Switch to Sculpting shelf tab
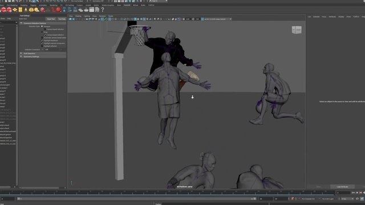Viewport: 365px width, 205px height. click(24, 5)
